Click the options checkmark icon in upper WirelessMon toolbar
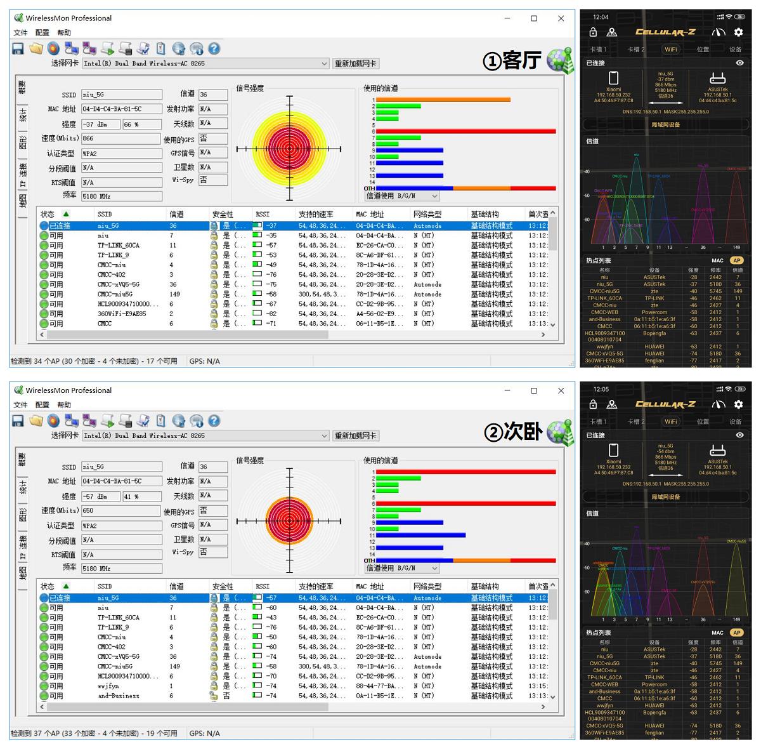The height and width of the screenshot is (749, 761). [143, 48]
